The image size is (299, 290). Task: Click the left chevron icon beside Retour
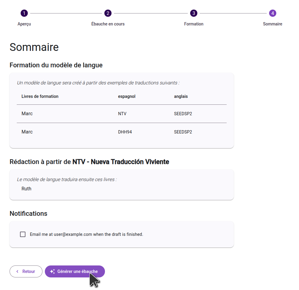[17, 271]
